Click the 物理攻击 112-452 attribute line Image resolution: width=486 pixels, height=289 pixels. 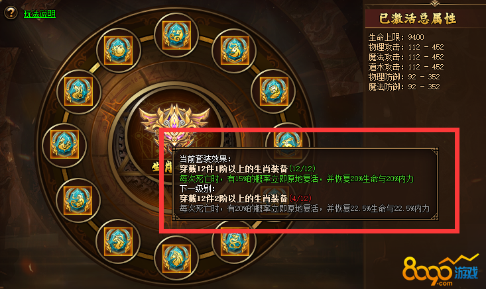coord(406,48)
